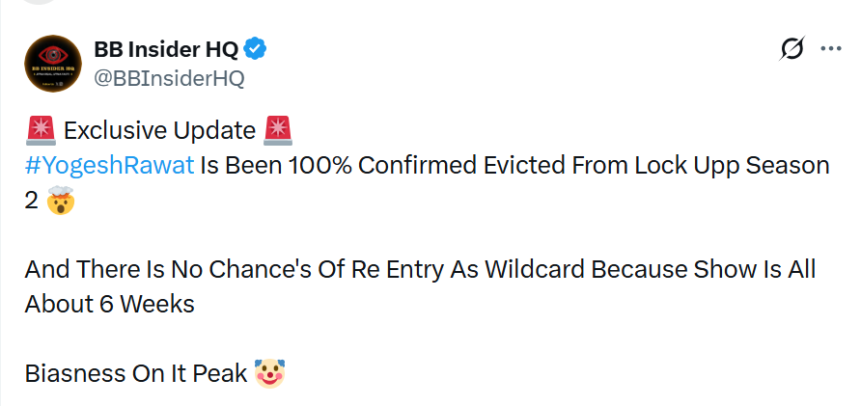Open the @BBInsiderHQ handle link
Screen dimensions: 861x406
coord(169,78)
